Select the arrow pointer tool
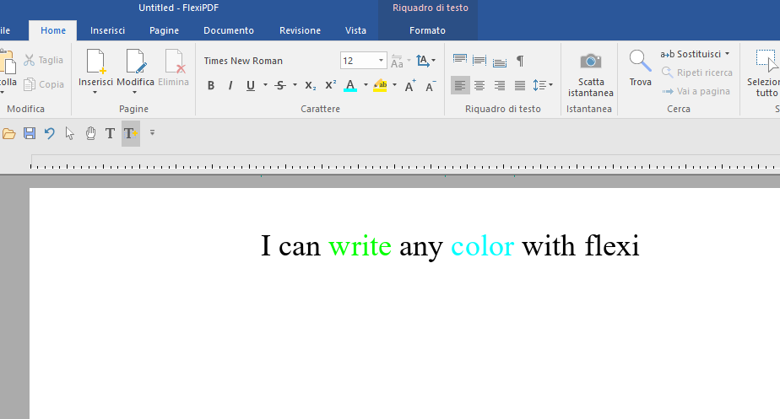 tap(70, 133)
